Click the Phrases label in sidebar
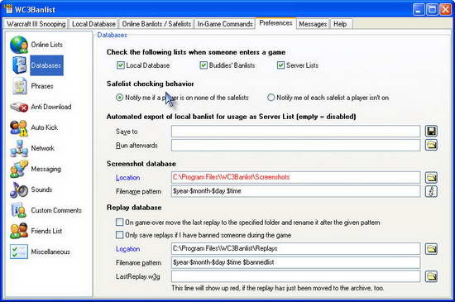This screenshot has width=455, height=302. pyautogui.click(x=42, y=86)
